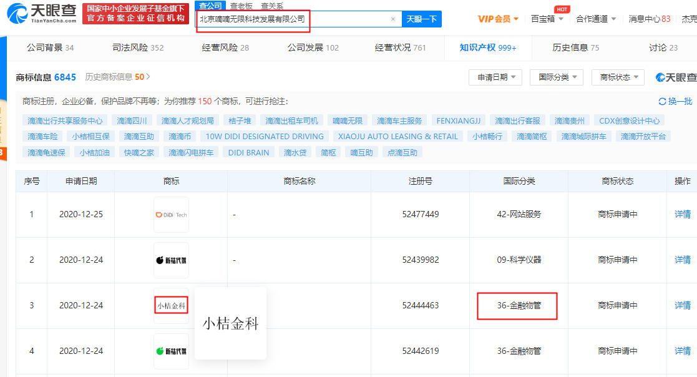Open the 公司发展 tab

pyautogui.click(x=313, y=47)
